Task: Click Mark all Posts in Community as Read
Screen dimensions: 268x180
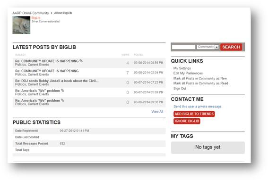Action: point(201,83)
